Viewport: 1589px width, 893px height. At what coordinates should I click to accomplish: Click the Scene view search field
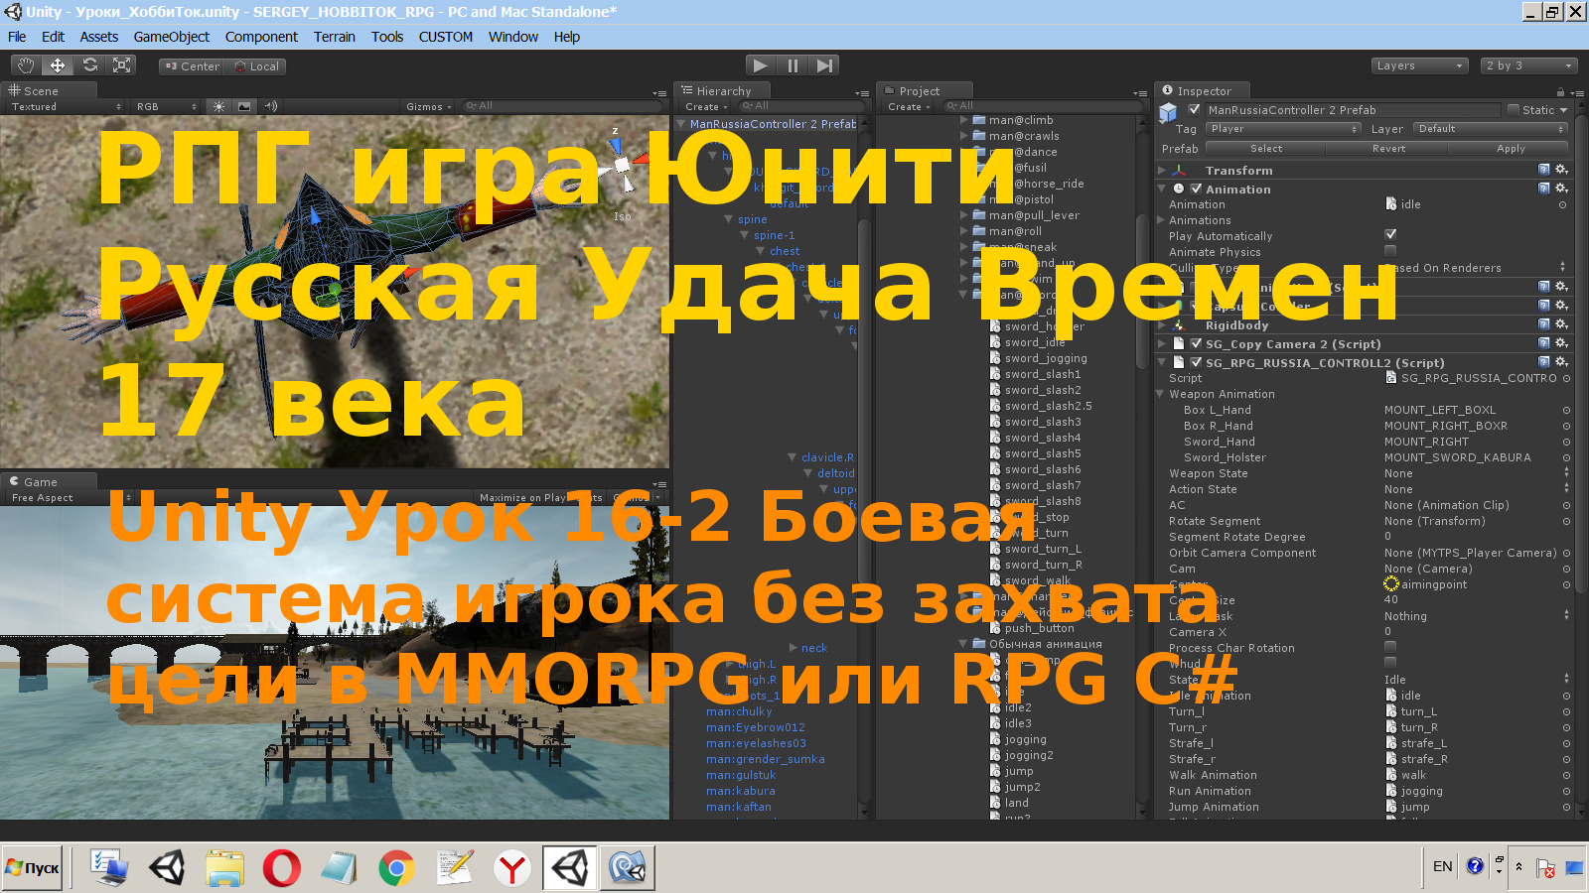[562, 106]
